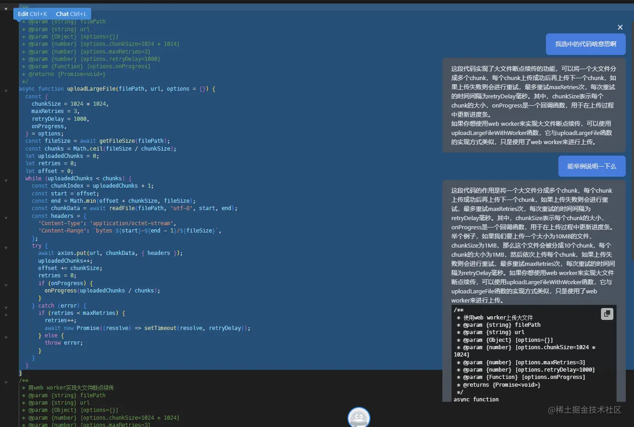The width and height of the screenshot is (634, 427).
Task: Collapse the if (retries < maxRetries) block
Action: [6, 315]
